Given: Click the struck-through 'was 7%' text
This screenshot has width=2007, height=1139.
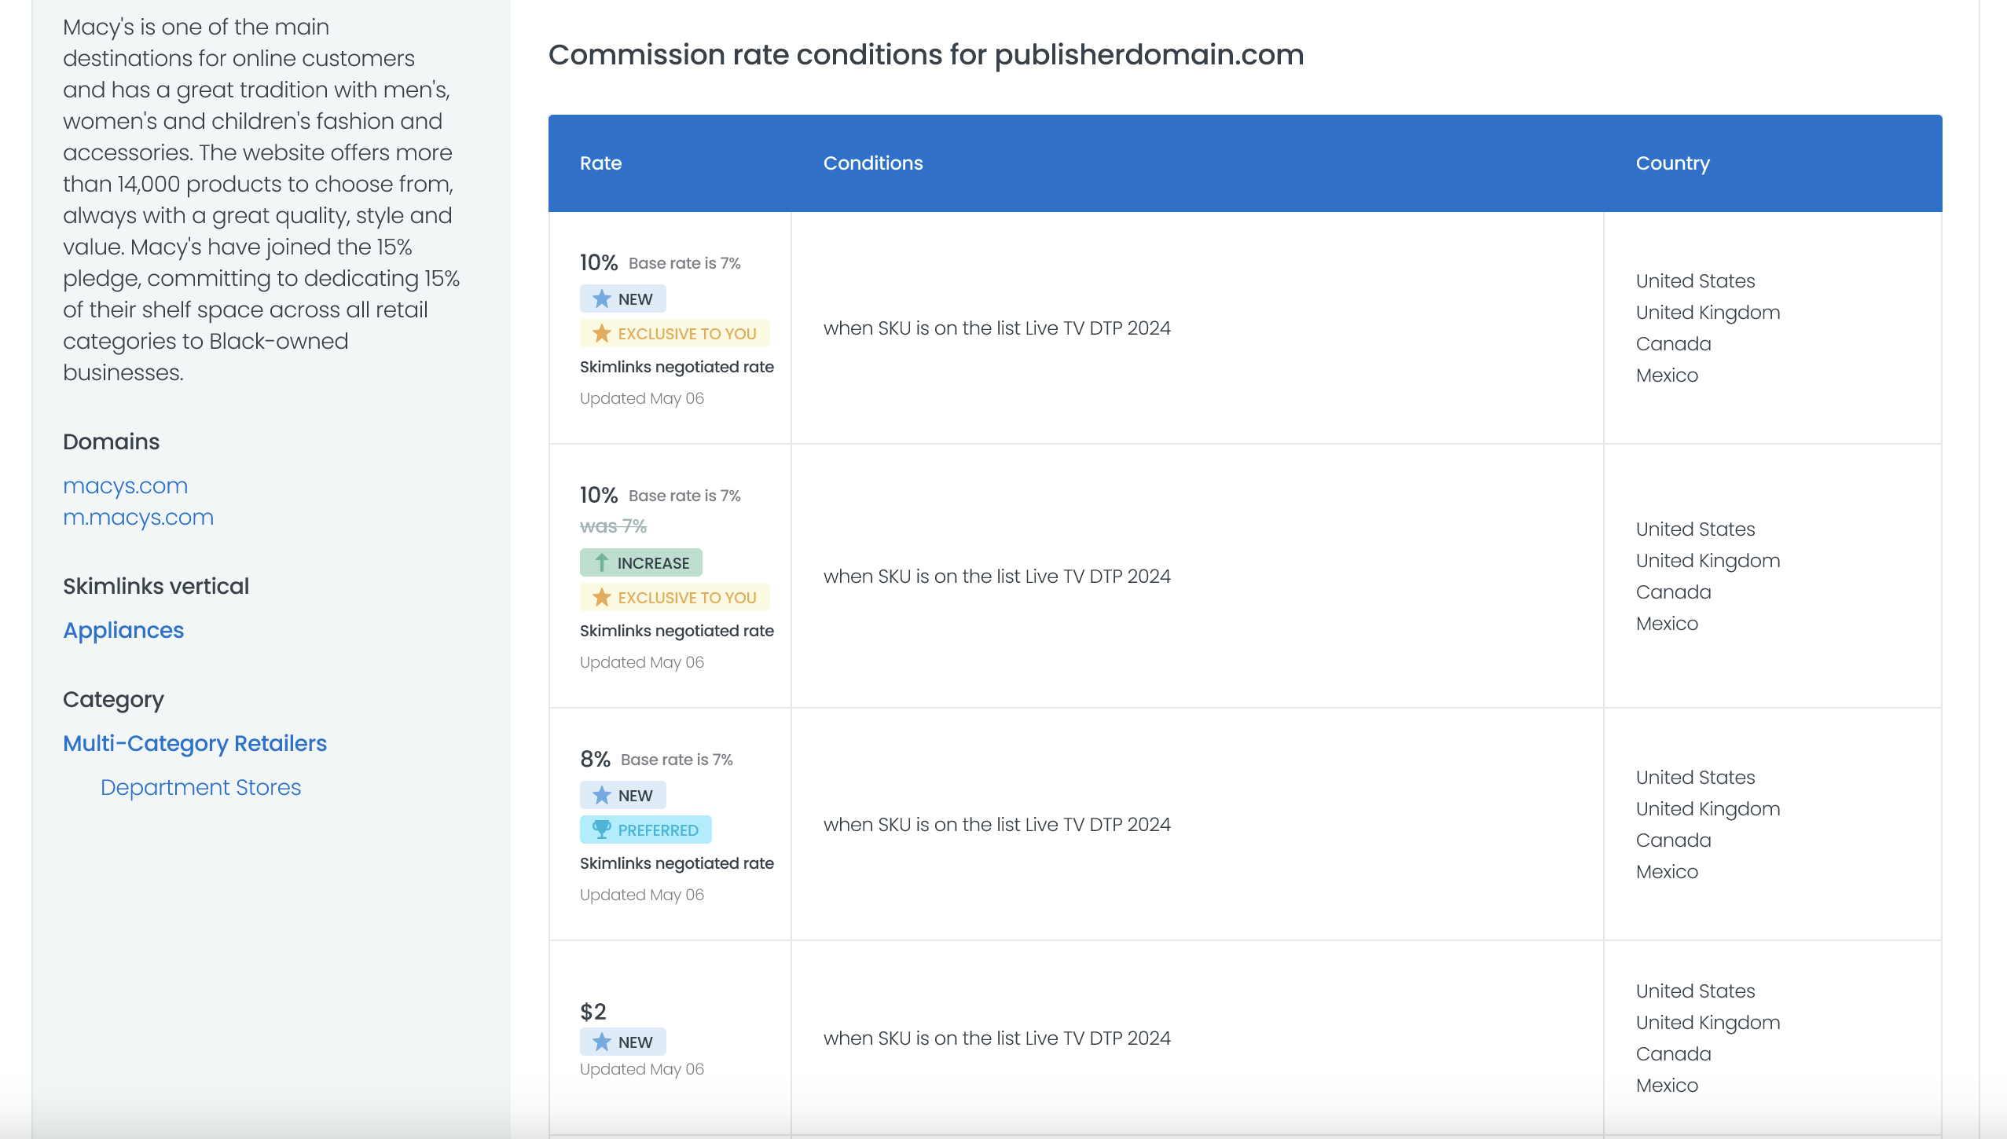Looking at the screenshot, I should pos(613,526).
